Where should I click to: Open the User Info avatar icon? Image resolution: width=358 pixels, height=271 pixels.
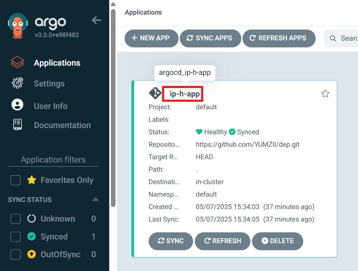coord(17,105)
